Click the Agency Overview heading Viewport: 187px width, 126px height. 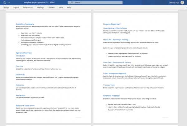tap(24, 53)
